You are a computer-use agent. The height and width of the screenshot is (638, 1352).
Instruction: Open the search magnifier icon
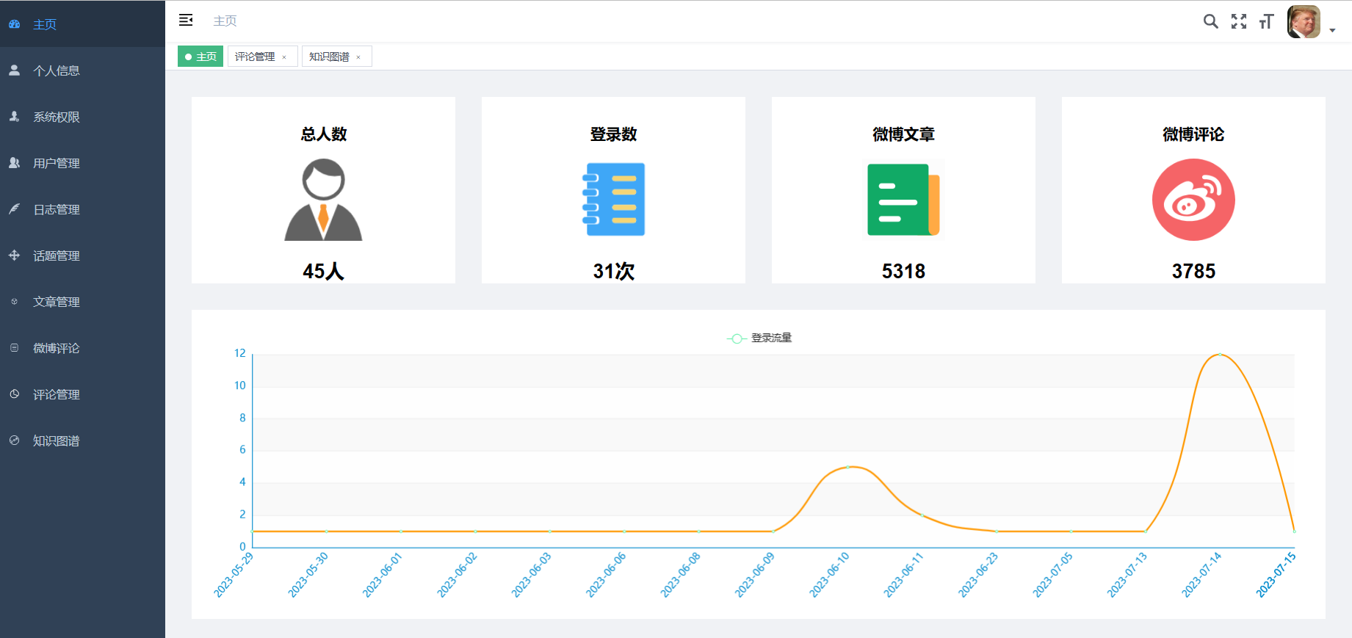pos(1211,21)
